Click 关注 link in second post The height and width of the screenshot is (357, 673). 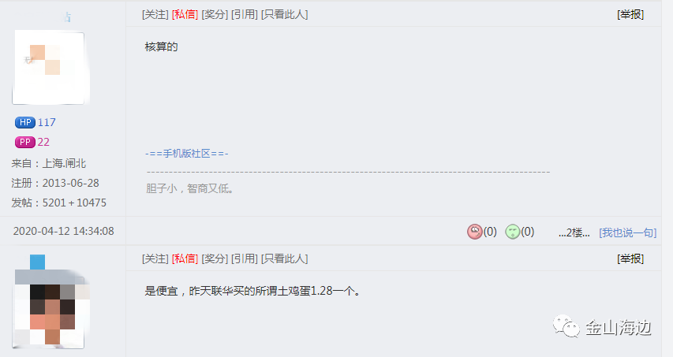(155, 258)
